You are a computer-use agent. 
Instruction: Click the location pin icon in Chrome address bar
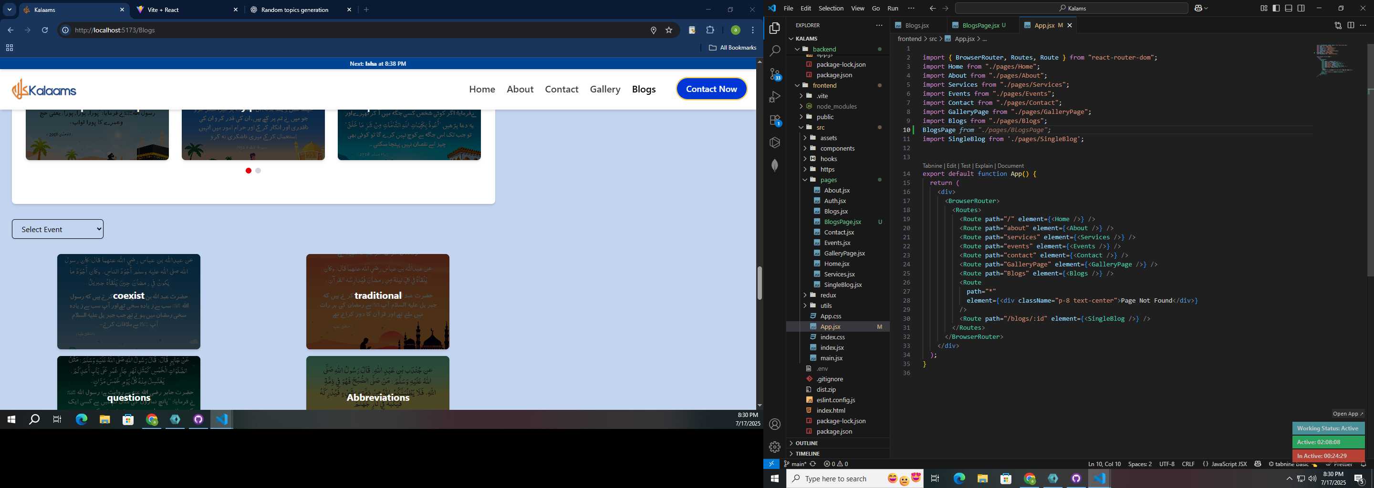coord(653,30)
